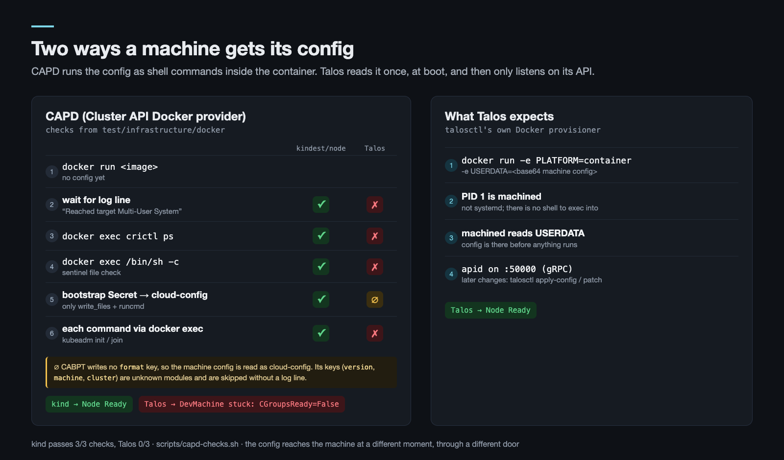784x460 pixels.
Task: Click step number badge for docker run <image>
Action: [x=52, y=172]
